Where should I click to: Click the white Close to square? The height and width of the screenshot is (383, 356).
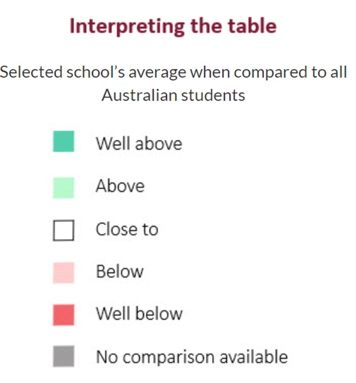64,230
